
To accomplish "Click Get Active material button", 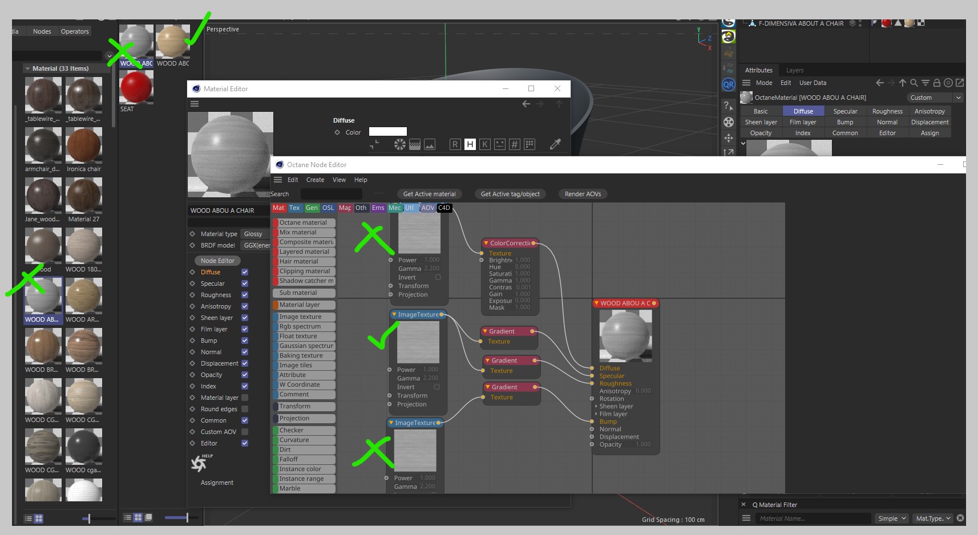I will (430, 194).
